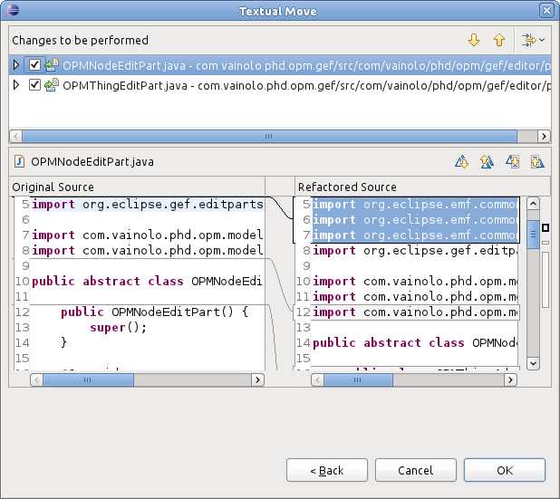Screen dimensions: 560x499
Task: Click OPMThingEditPart.java change file icon in tree
Action: 52,85
